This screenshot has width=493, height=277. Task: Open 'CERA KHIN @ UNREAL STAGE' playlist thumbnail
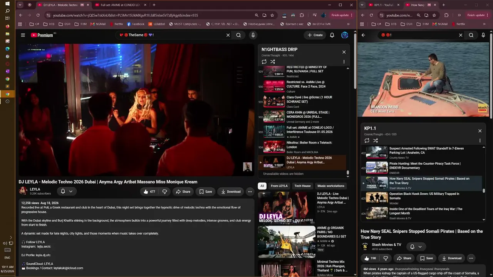point(274,117)
